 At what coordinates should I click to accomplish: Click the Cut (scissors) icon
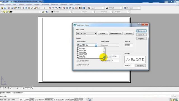pyautogui.click(x=23, y=8)
